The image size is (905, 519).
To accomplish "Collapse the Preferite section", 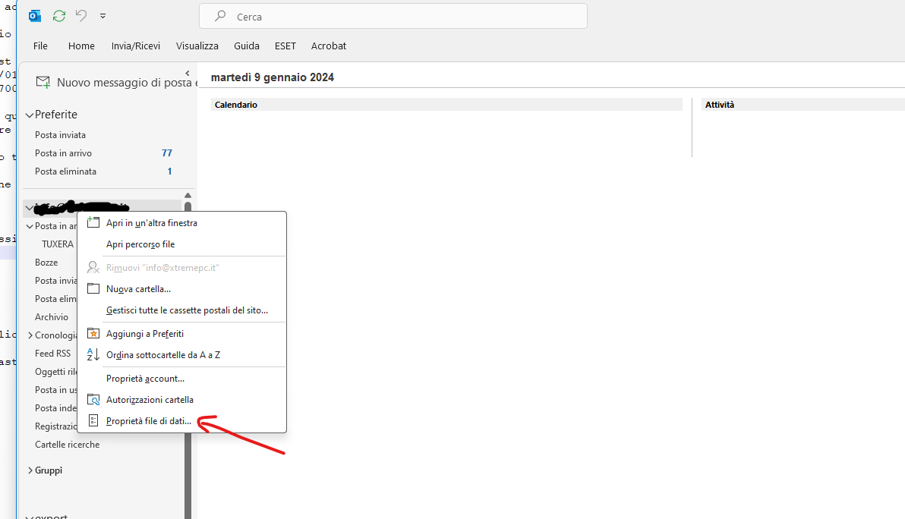I will pyautogui.click(x=30, y=115).
